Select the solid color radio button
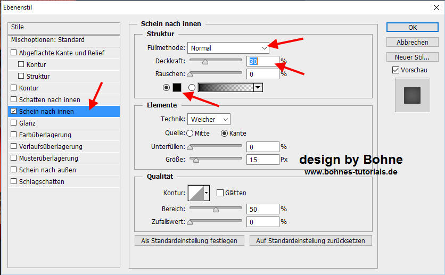Image resolution: width=445 pixels, height=275 pixels. pyautogui.click(x=167, y=87)
